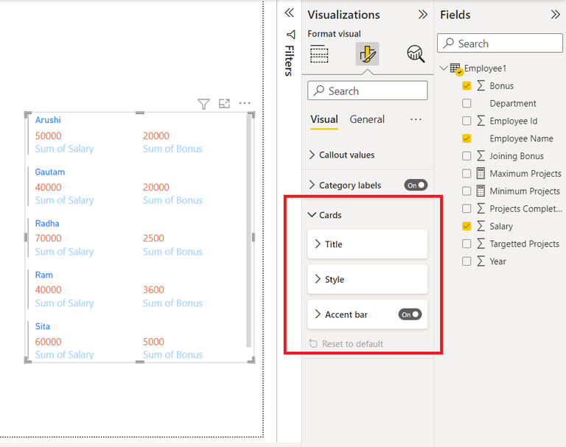Click the Visualizations search box

[x=368, y=91]
